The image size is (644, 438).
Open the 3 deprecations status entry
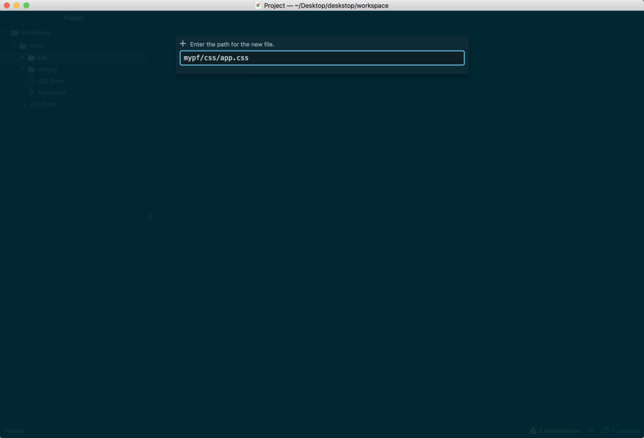[x=555, y=430]
